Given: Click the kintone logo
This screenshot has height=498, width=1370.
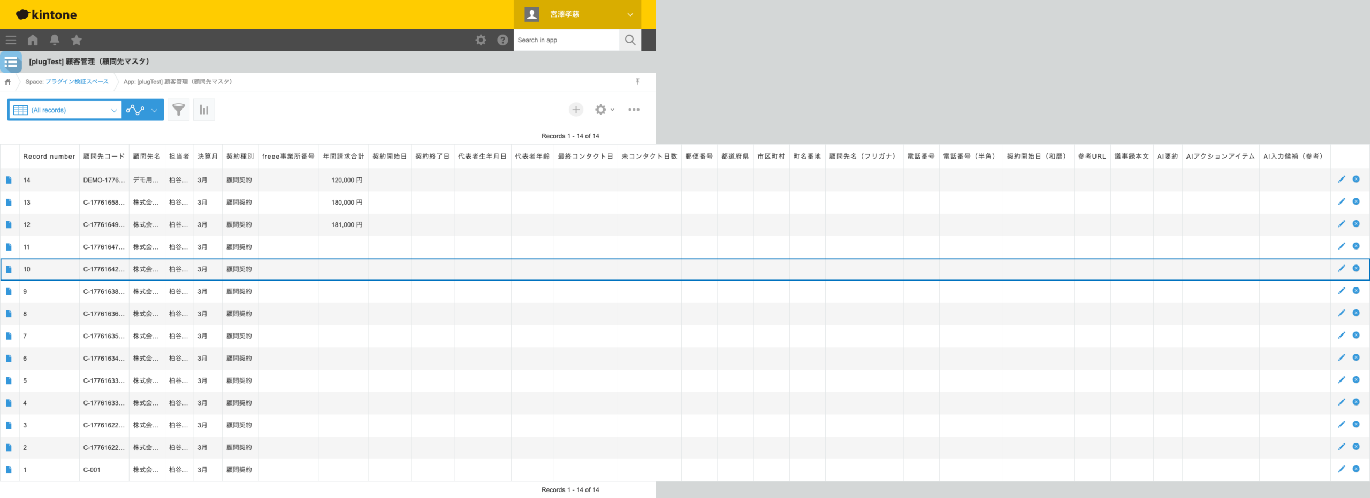Looking at the screenshot, I should pyautogui.click(x=47, y=14).
